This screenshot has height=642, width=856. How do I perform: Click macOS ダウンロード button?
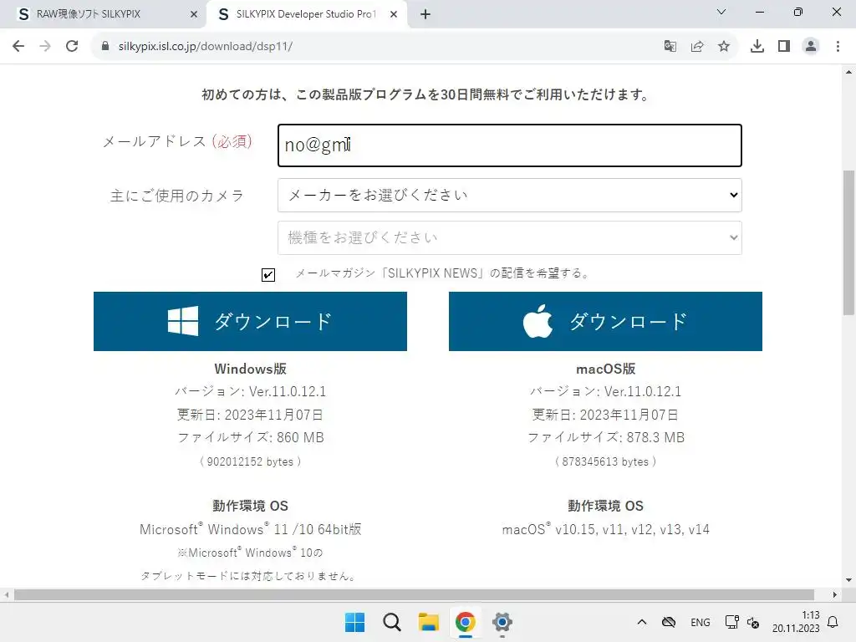point(605,322)
